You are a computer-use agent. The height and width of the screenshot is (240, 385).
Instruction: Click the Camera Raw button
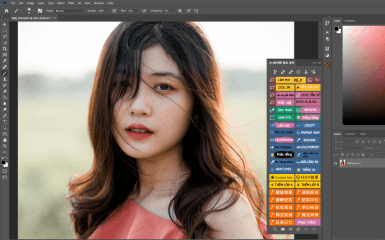[x=282, y=177]
